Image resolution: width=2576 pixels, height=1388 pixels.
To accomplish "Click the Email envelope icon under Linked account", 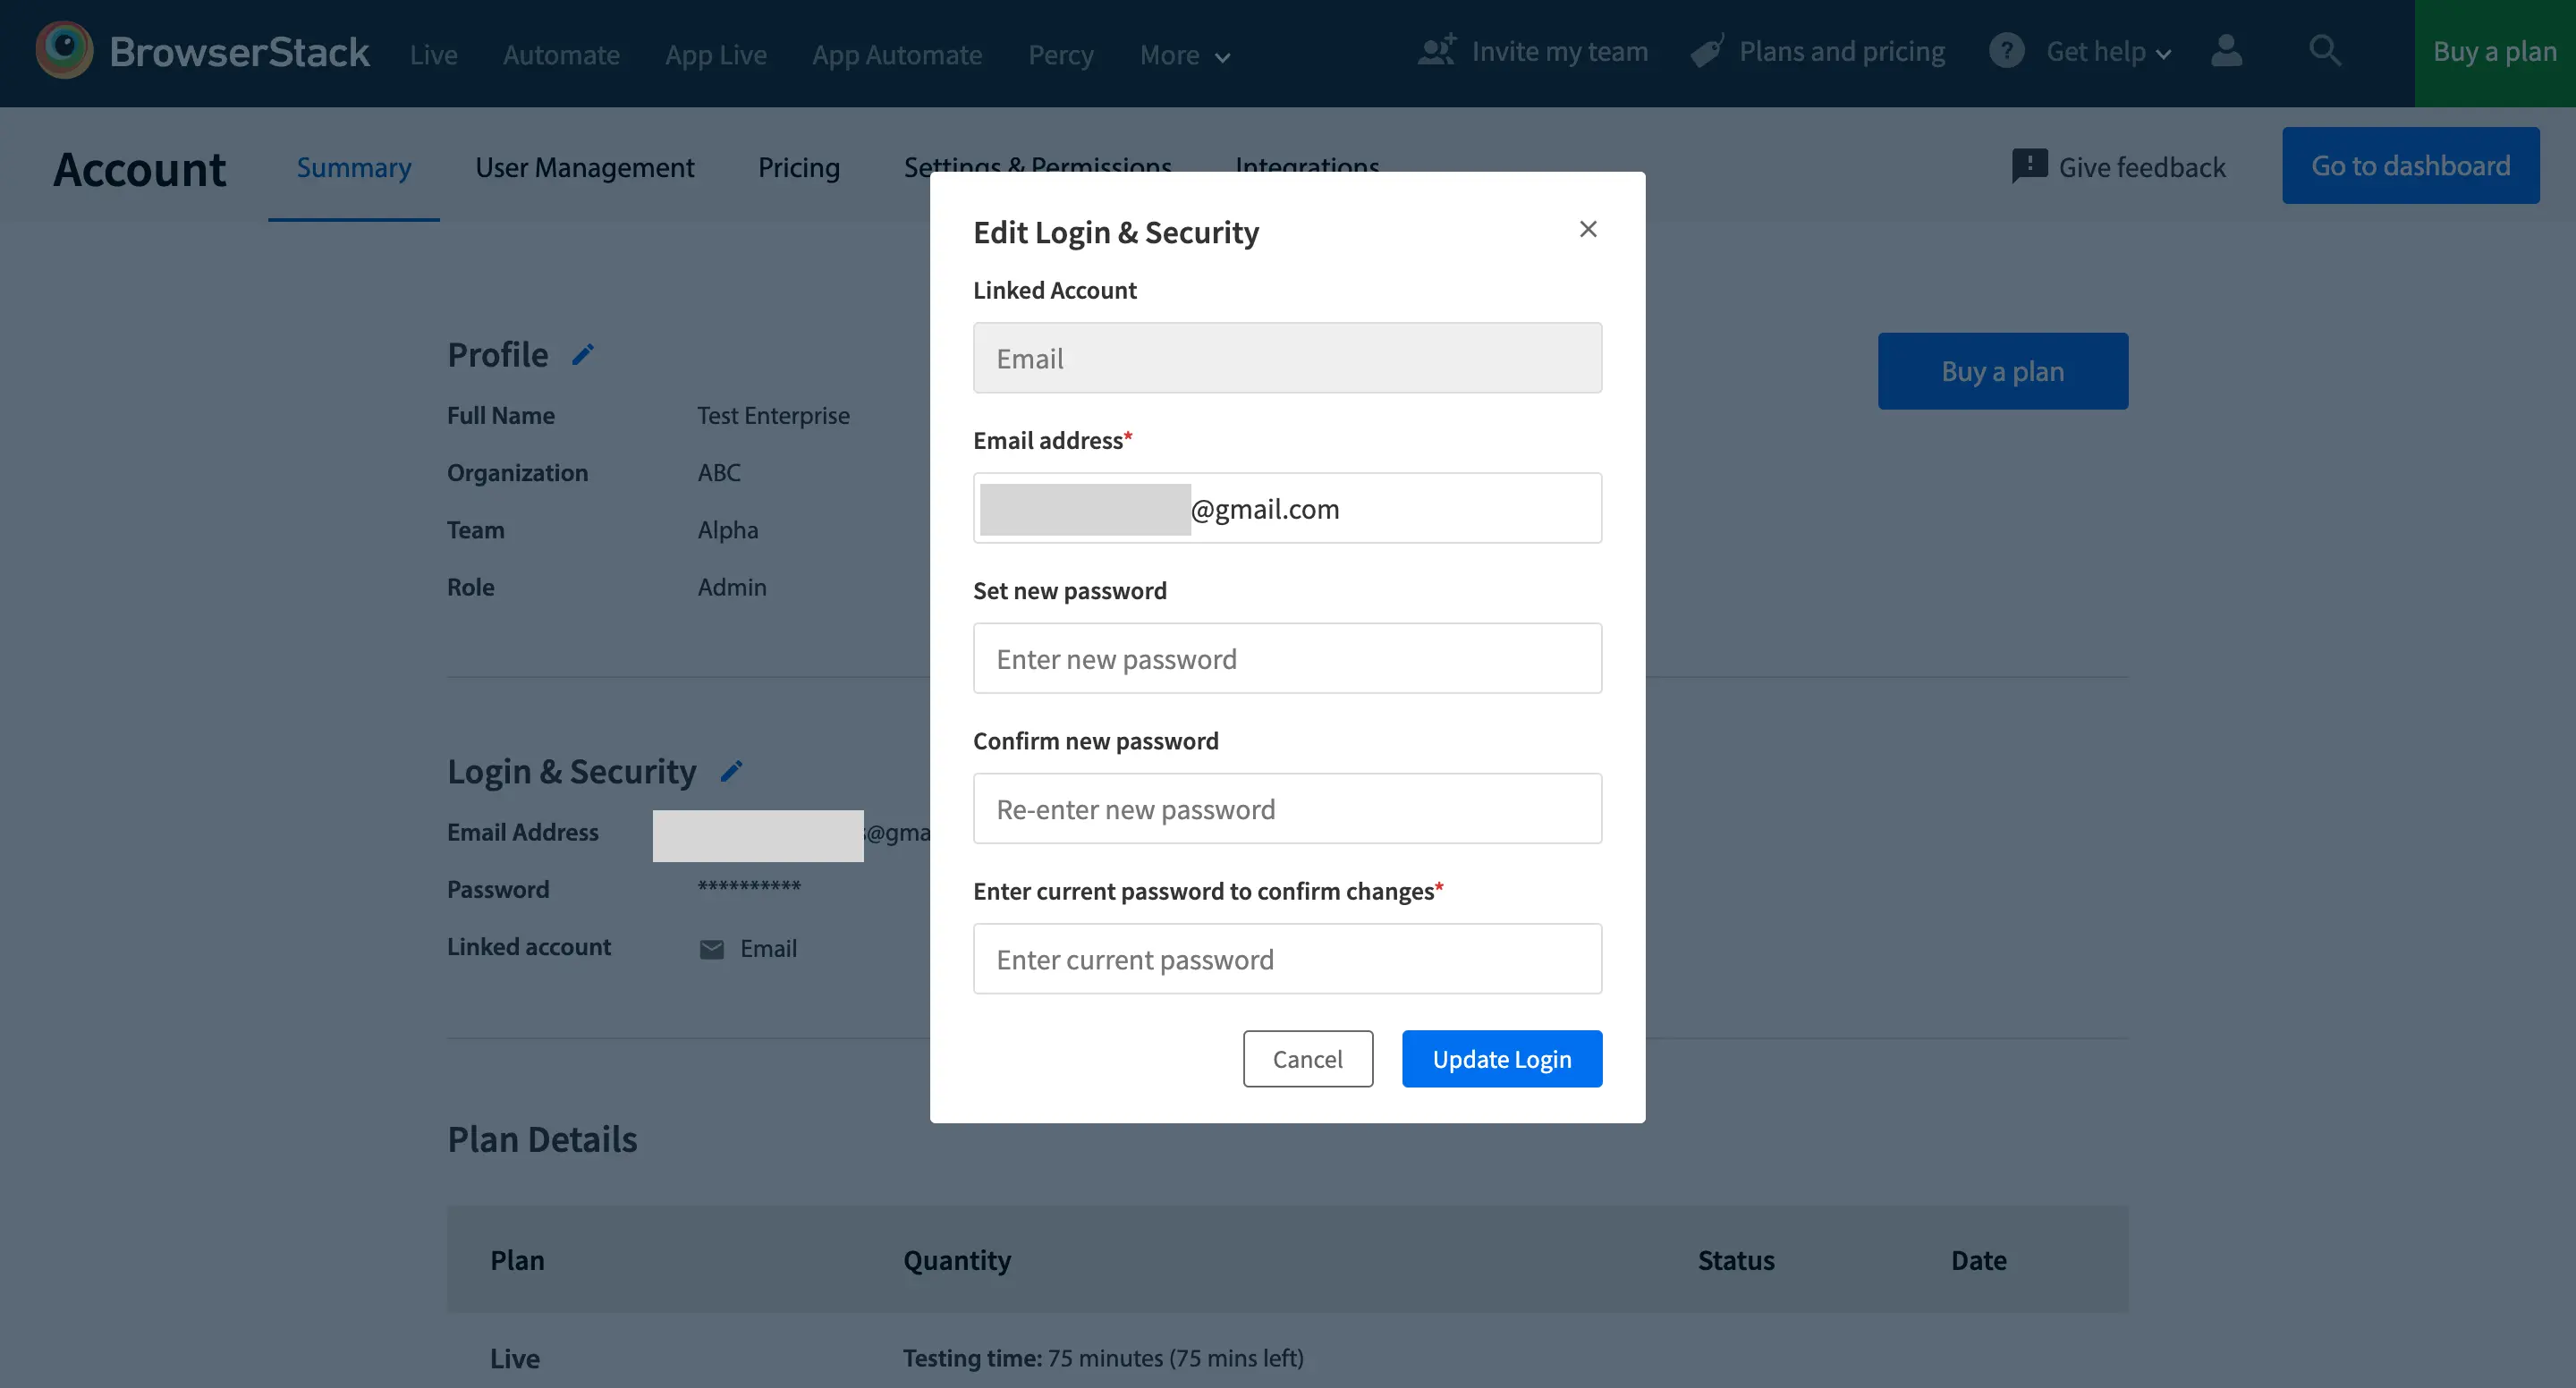I will [x=710, y=949].
